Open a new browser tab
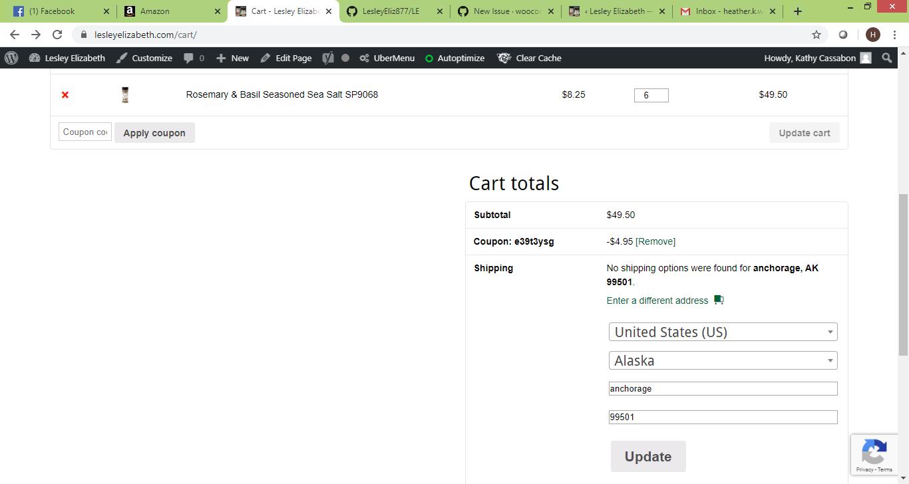This screenshot has height=484, width=909. pyautogui.click(x=798, y=11)
